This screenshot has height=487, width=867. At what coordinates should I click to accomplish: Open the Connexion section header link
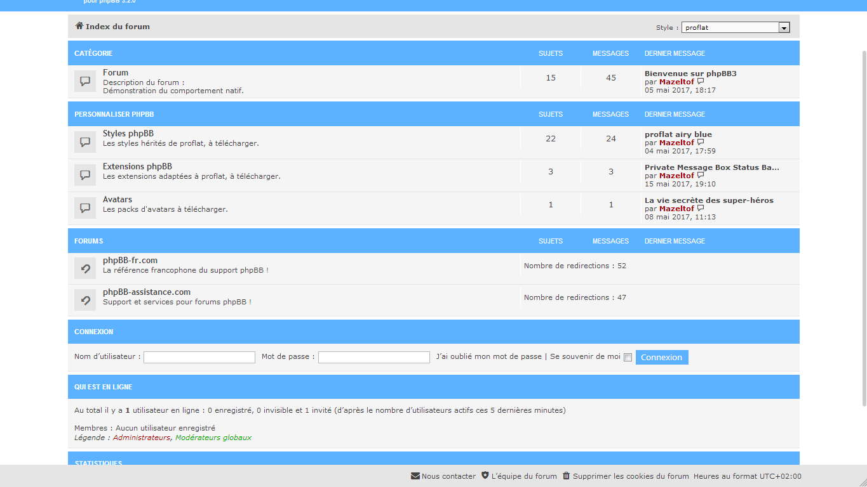coord(94,332)
